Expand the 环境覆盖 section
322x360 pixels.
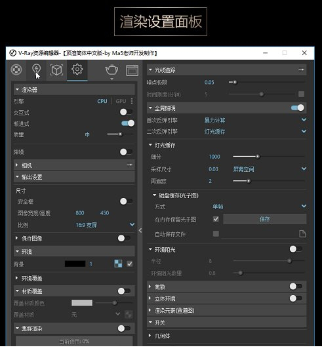pos(17,278)
